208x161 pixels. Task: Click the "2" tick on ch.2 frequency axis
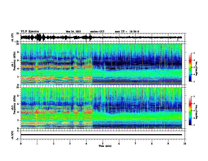[18, 120]
